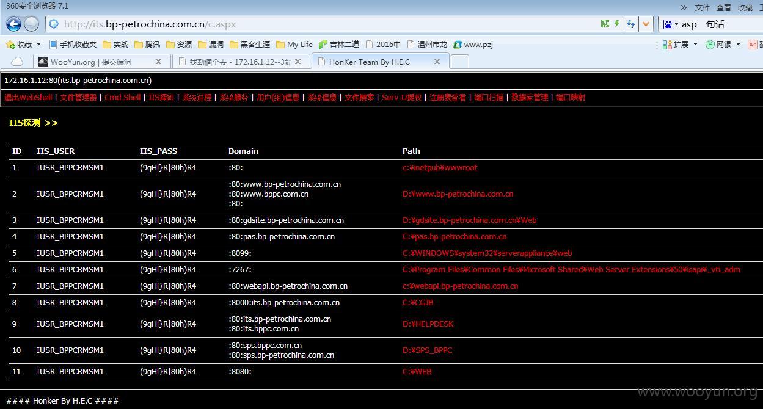The image size is (763, 409).
Task: Open the 腾讯 bookmark folder
Action: click(x=147, y=44)
